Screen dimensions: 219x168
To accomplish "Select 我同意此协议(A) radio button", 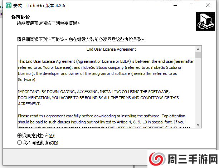I will point(19,136).
